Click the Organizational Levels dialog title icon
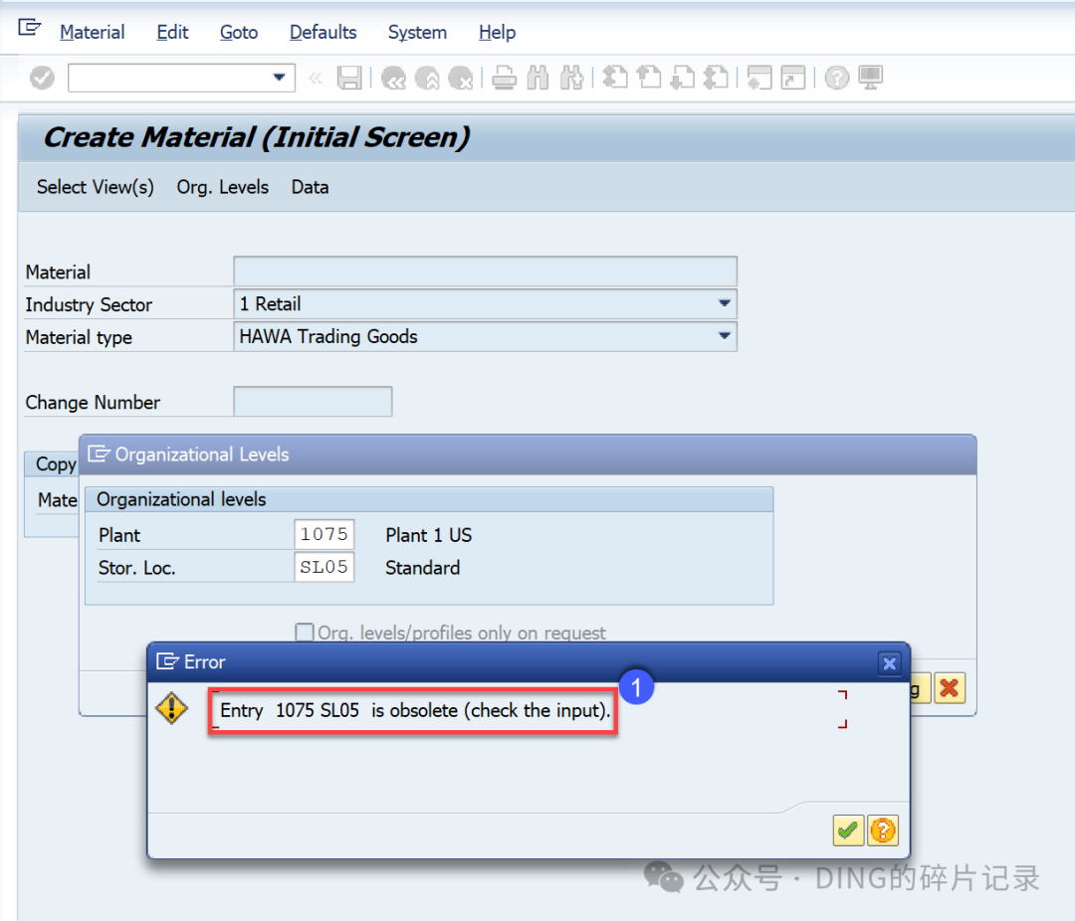This screenshot has height=921, width=1075. pyautogui.click(x=99, y=454)
